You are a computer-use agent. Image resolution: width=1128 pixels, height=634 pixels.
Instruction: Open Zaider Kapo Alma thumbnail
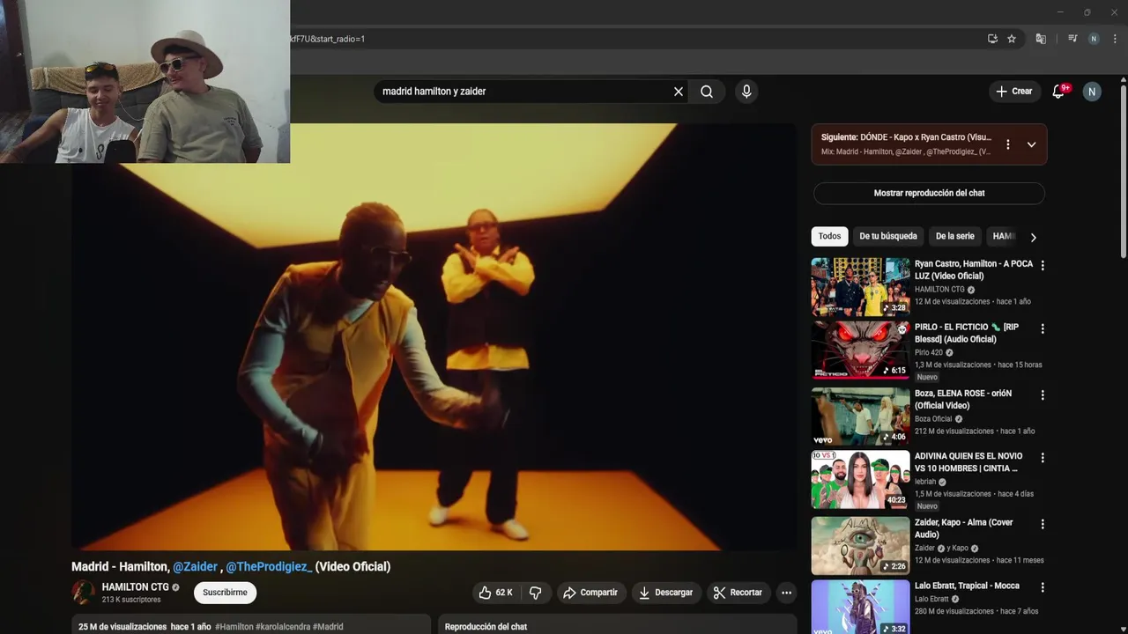(x=860, y=545)
